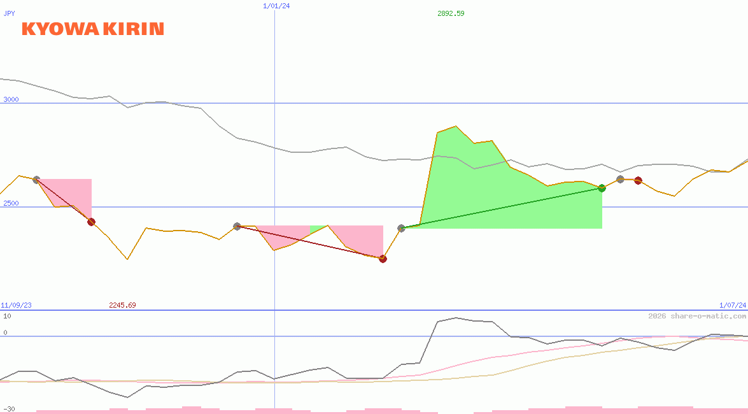Click the first red exit marker below 2500

pos(91,222)
